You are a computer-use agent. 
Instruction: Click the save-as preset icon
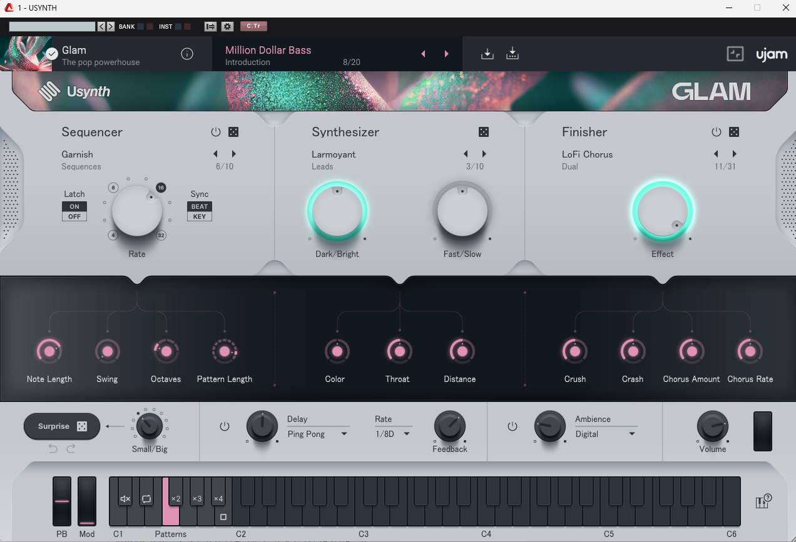pos(513,54)
